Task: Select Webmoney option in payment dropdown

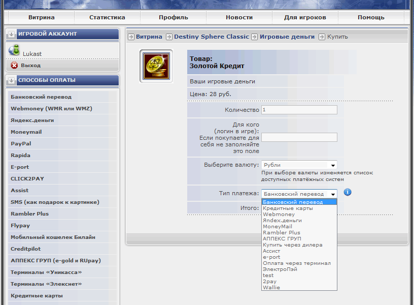Action: click(279, 215)
